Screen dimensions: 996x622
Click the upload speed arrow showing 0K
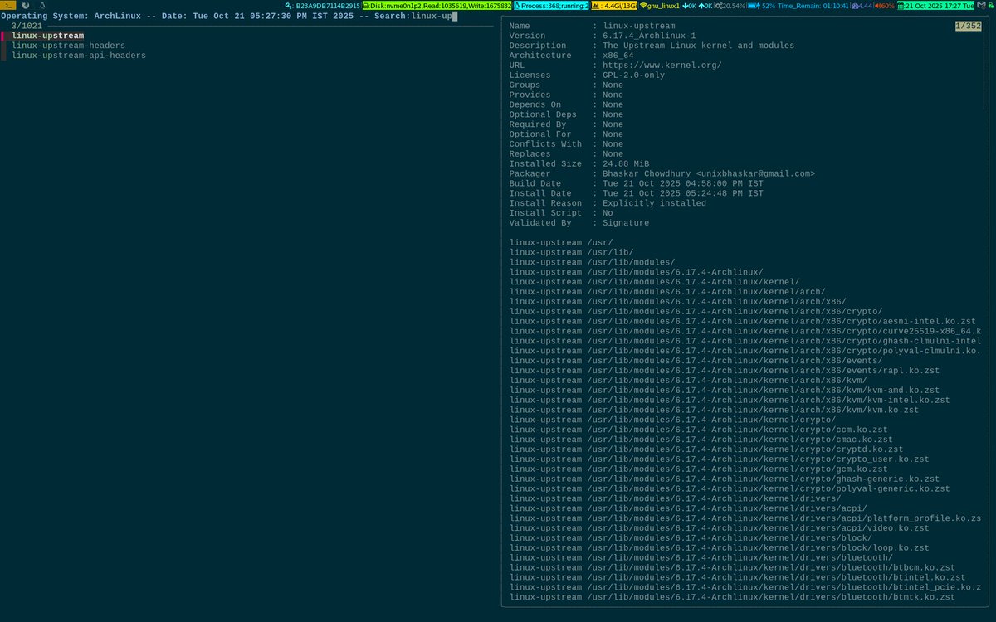tap(705, 5)
